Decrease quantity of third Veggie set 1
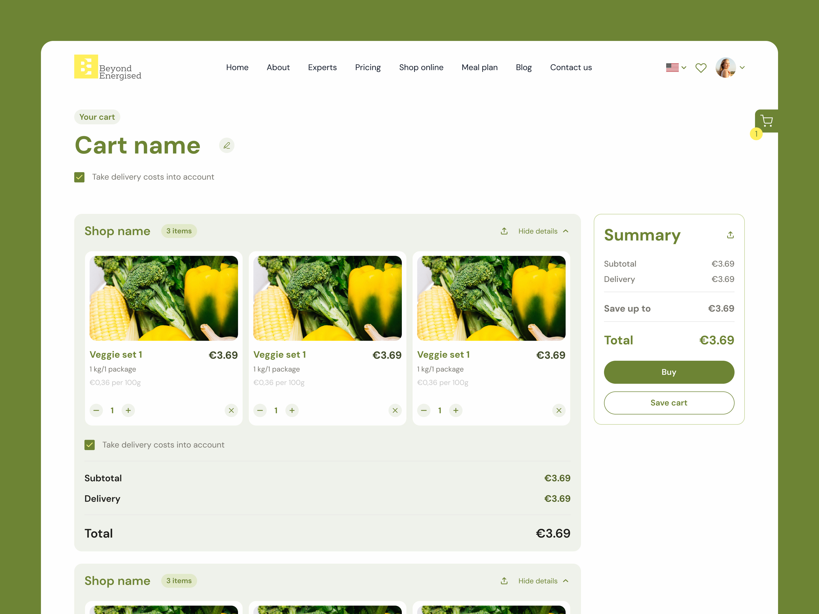Image resolution: width=819 pixels, height=614 pixels. coord(424,410)
